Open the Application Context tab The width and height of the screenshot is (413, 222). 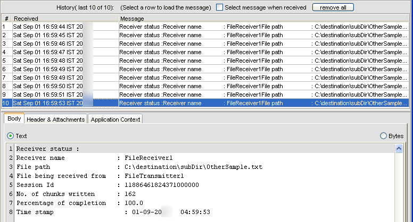[115, 119]
